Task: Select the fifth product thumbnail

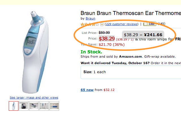Action: coord(54,106)
